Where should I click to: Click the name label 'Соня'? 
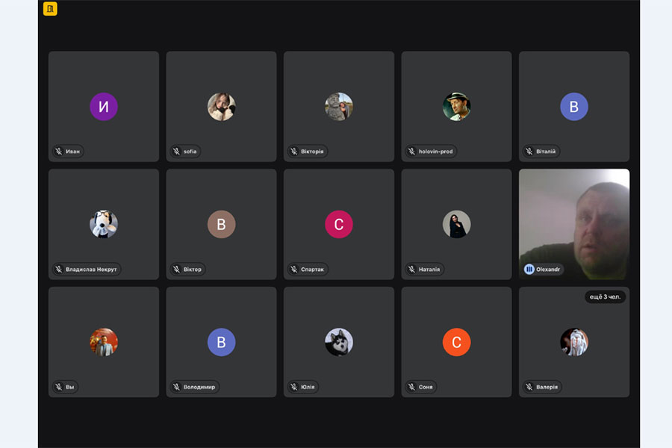click(426, 387)
